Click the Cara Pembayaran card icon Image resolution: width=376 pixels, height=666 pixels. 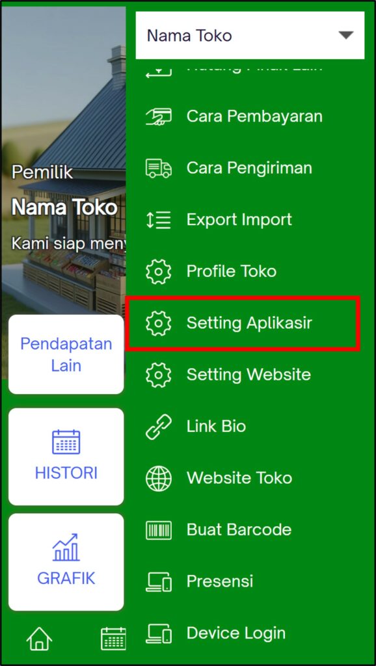coord(159,116)
